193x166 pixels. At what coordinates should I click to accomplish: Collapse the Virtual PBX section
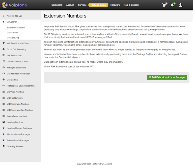pos(12,22)
